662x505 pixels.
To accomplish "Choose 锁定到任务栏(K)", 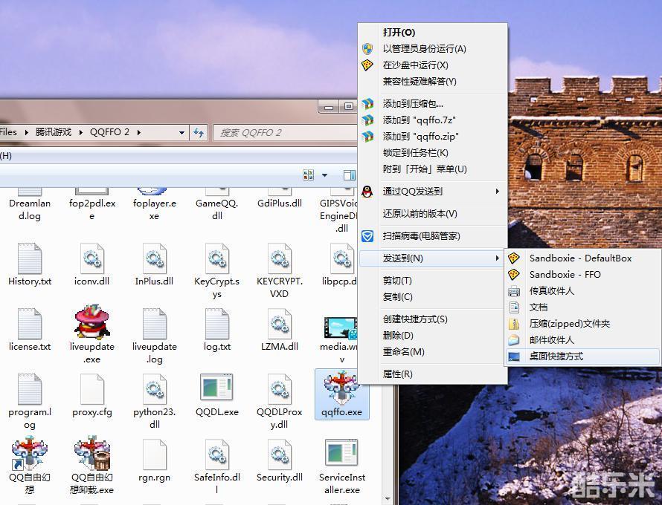I will pyautogui.click(x=433, y=152).
